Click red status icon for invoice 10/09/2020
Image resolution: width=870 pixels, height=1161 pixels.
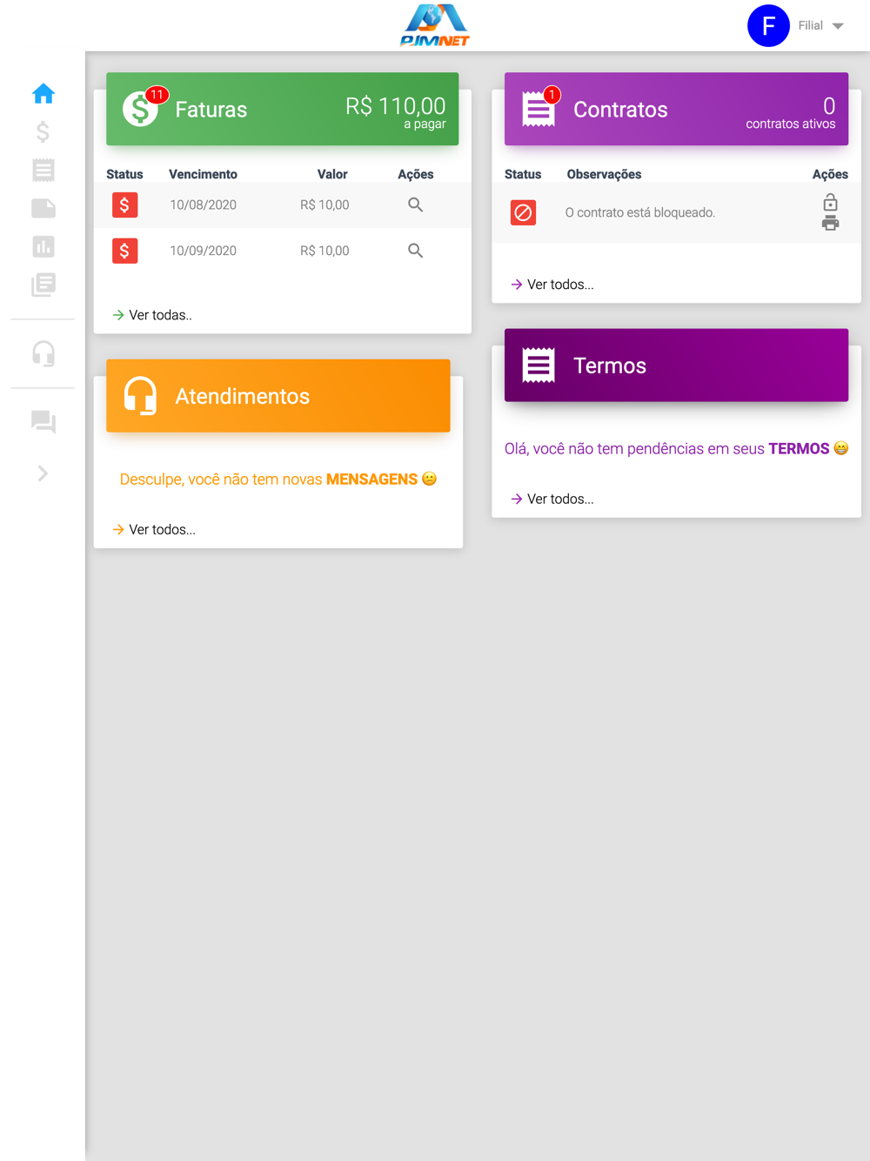point(124,251)
